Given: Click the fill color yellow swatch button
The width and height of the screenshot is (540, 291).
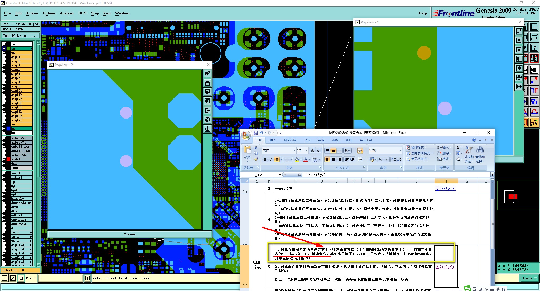Looking at the screenshot, I should 297,160.
